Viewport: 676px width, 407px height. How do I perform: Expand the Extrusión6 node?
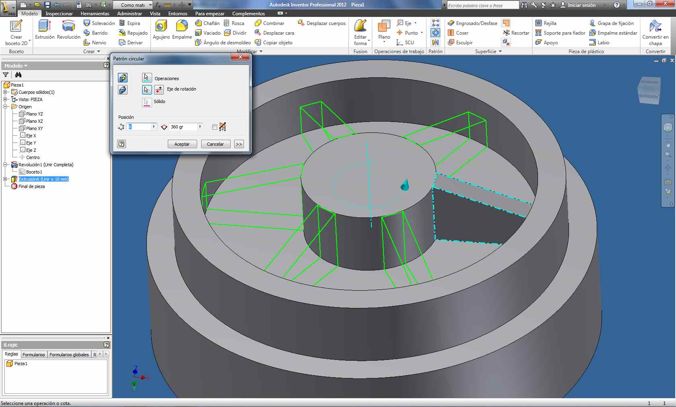coord(5,179)
